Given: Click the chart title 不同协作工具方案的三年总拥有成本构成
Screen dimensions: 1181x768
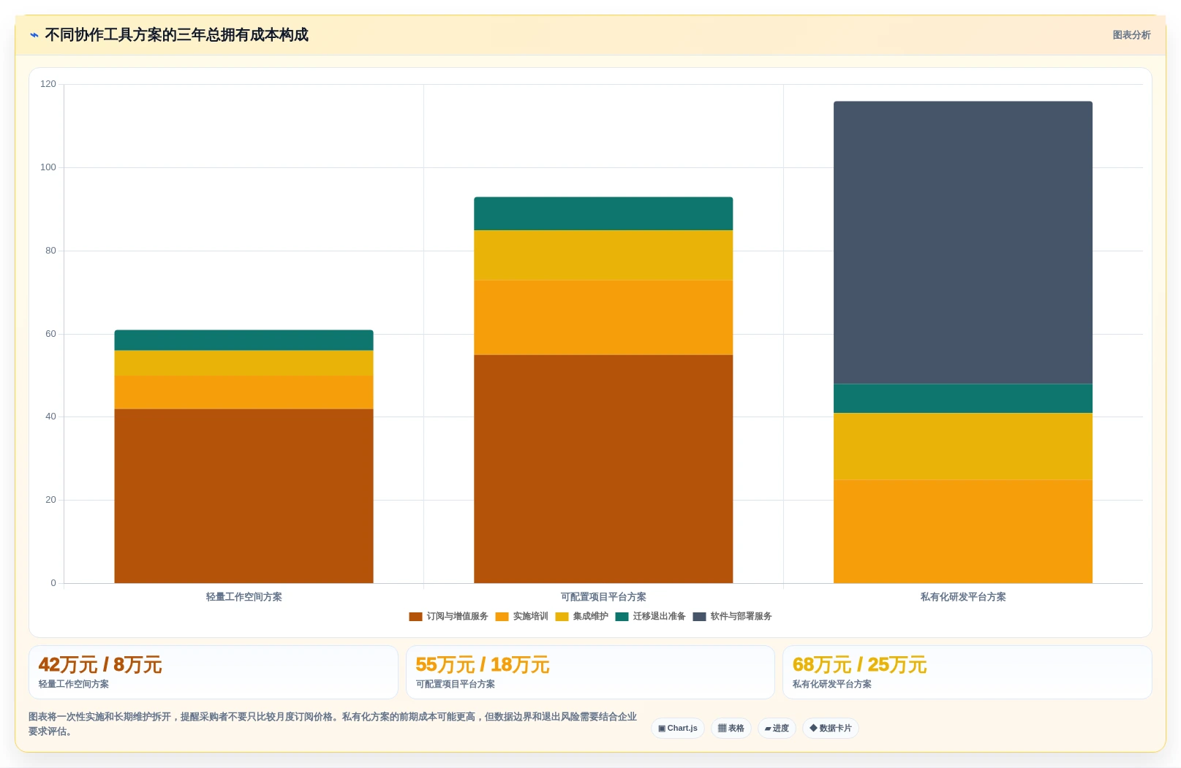Looking at the screenshot, I should pyautogui.click(x=177, y=35).
